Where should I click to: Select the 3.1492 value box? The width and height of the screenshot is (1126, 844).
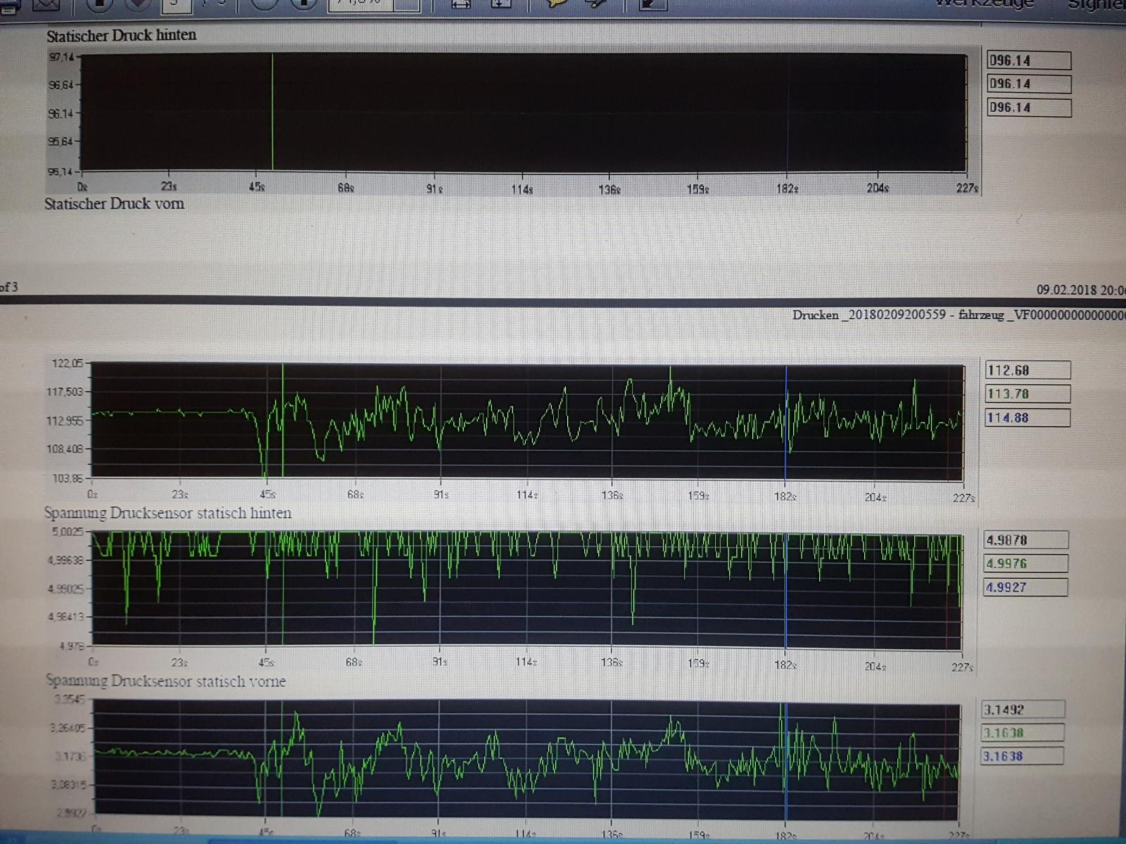pyautogui.click(x=1023, y=710)
